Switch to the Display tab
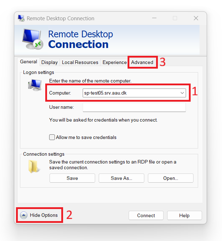This screenshot has height=241, width=222. (50, 63)
